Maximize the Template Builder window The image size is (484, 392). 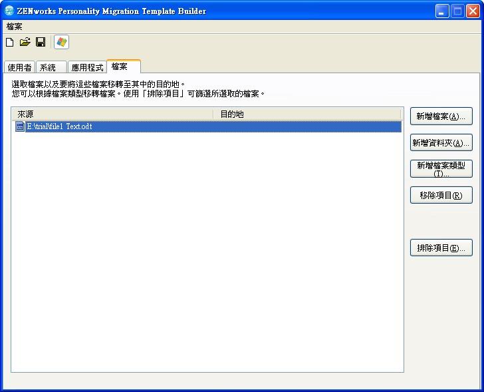pos(457,11)
